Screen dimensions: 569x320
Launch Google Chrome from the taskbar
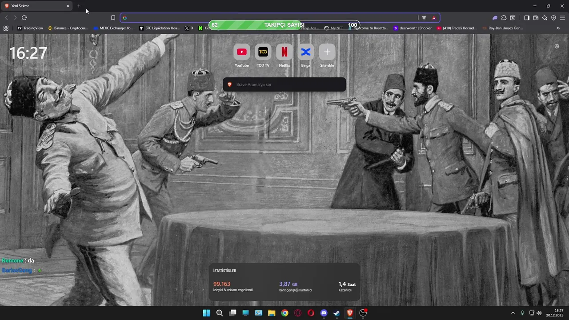pos(284,313)
